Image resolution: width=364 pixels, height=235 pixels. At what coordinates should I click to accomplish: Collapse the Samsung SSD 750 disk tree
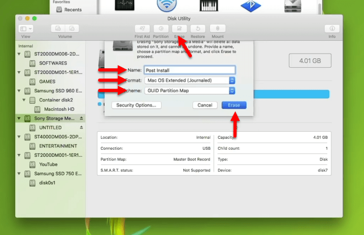pos(19,173)
